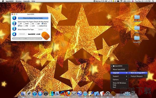Toggle the webarchive checkbox
The image size is (156, 98).
pos(38,26)
